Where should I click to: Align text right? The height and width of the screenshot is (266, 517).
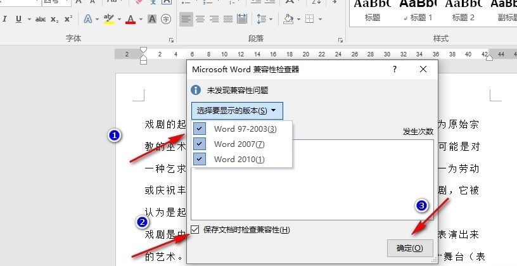(x=214, y=19)
